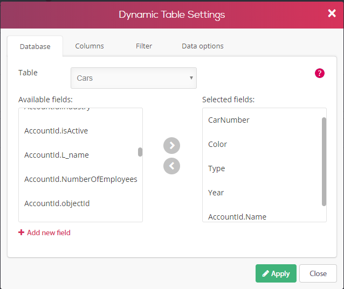344x289 pixels.
Task: Move field to selected with right arrow
Action: tap(171, 145)
